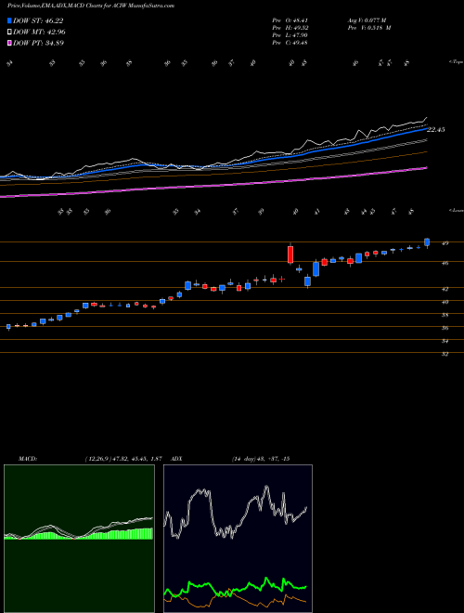Click the first blue candlestick near 36

pos(8,326)
